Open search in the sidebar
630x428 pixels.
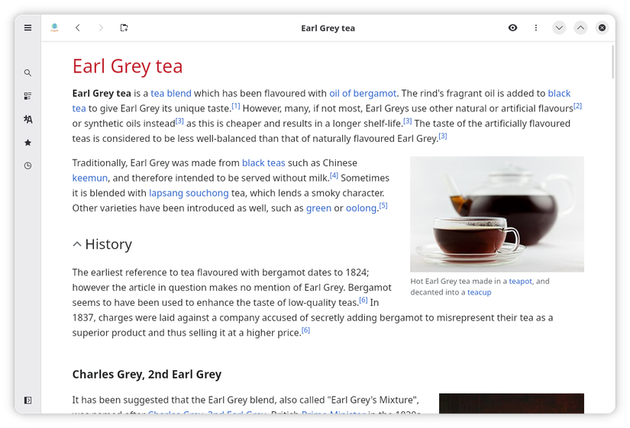point(27,72)
